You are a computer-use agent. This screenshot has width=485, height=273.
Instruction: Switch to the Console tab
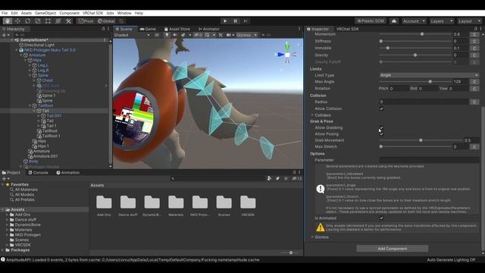38,172
